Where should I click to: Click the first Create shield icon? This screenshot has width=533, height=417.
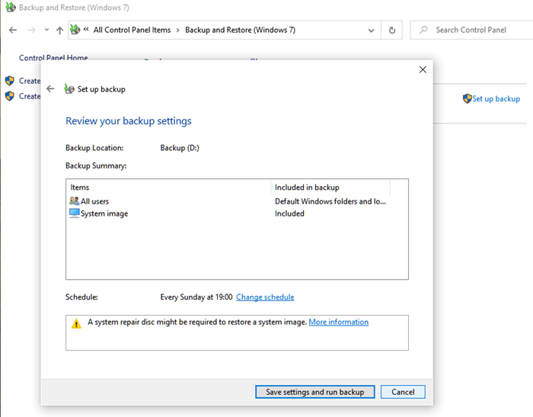pyautogui.click(x=9, y=81)
